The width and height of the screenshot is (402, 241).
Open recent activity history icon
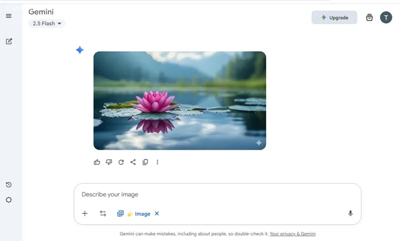coord(9,185)
